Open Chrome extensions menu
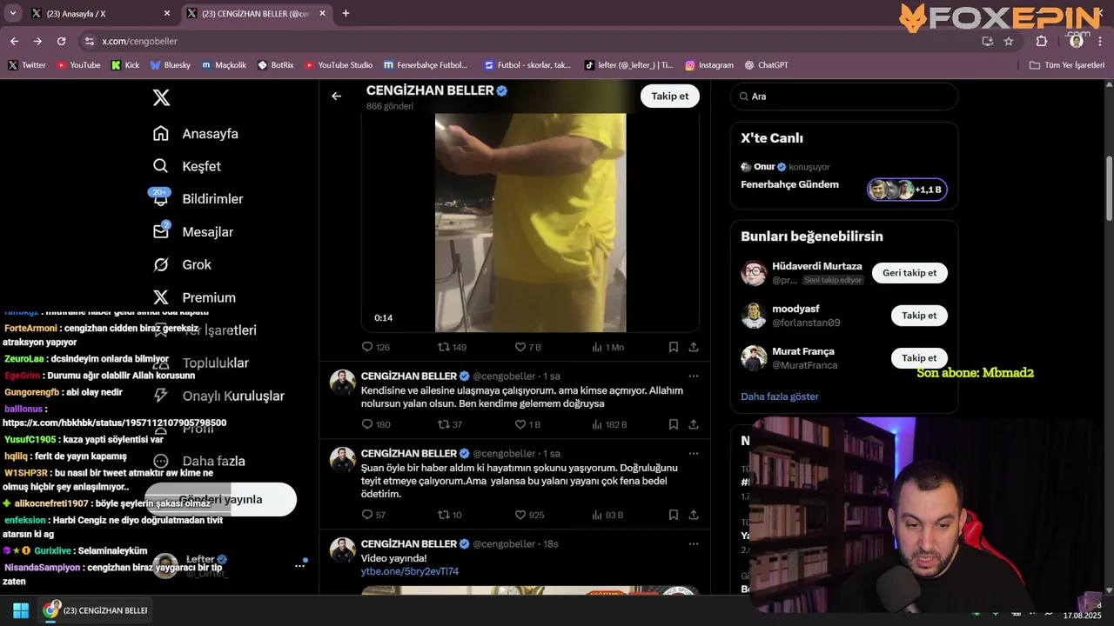The image size is (1114, 626). pyautogui.click(x=1042, y=41)
